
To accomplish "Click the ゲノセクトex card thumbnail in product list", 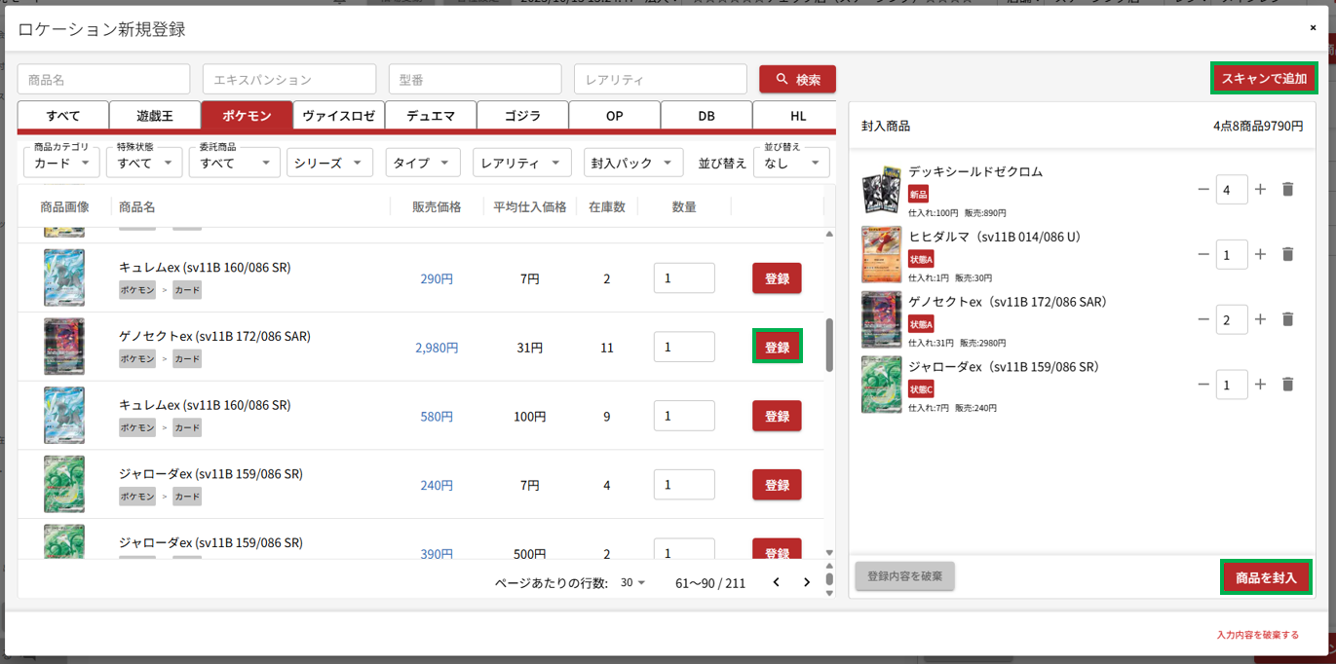I will (x=64, y=347).
